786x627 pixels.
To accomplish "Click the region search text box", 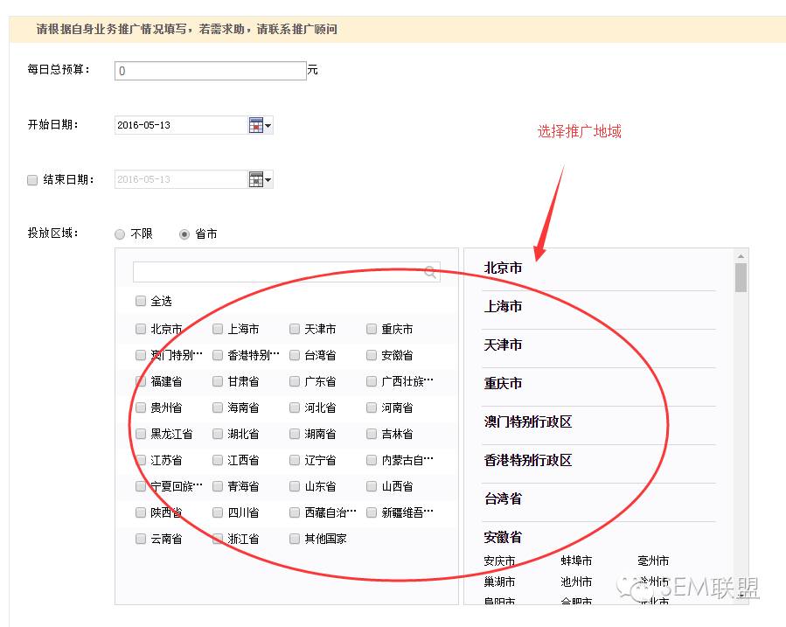I will (x=286, y=272).
